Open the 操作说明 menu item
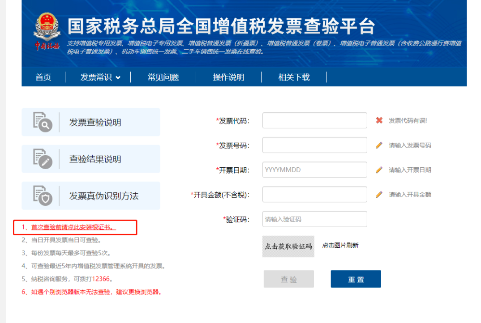The height and width of the screenshot is (323, 481). click(x=228, y=77)
